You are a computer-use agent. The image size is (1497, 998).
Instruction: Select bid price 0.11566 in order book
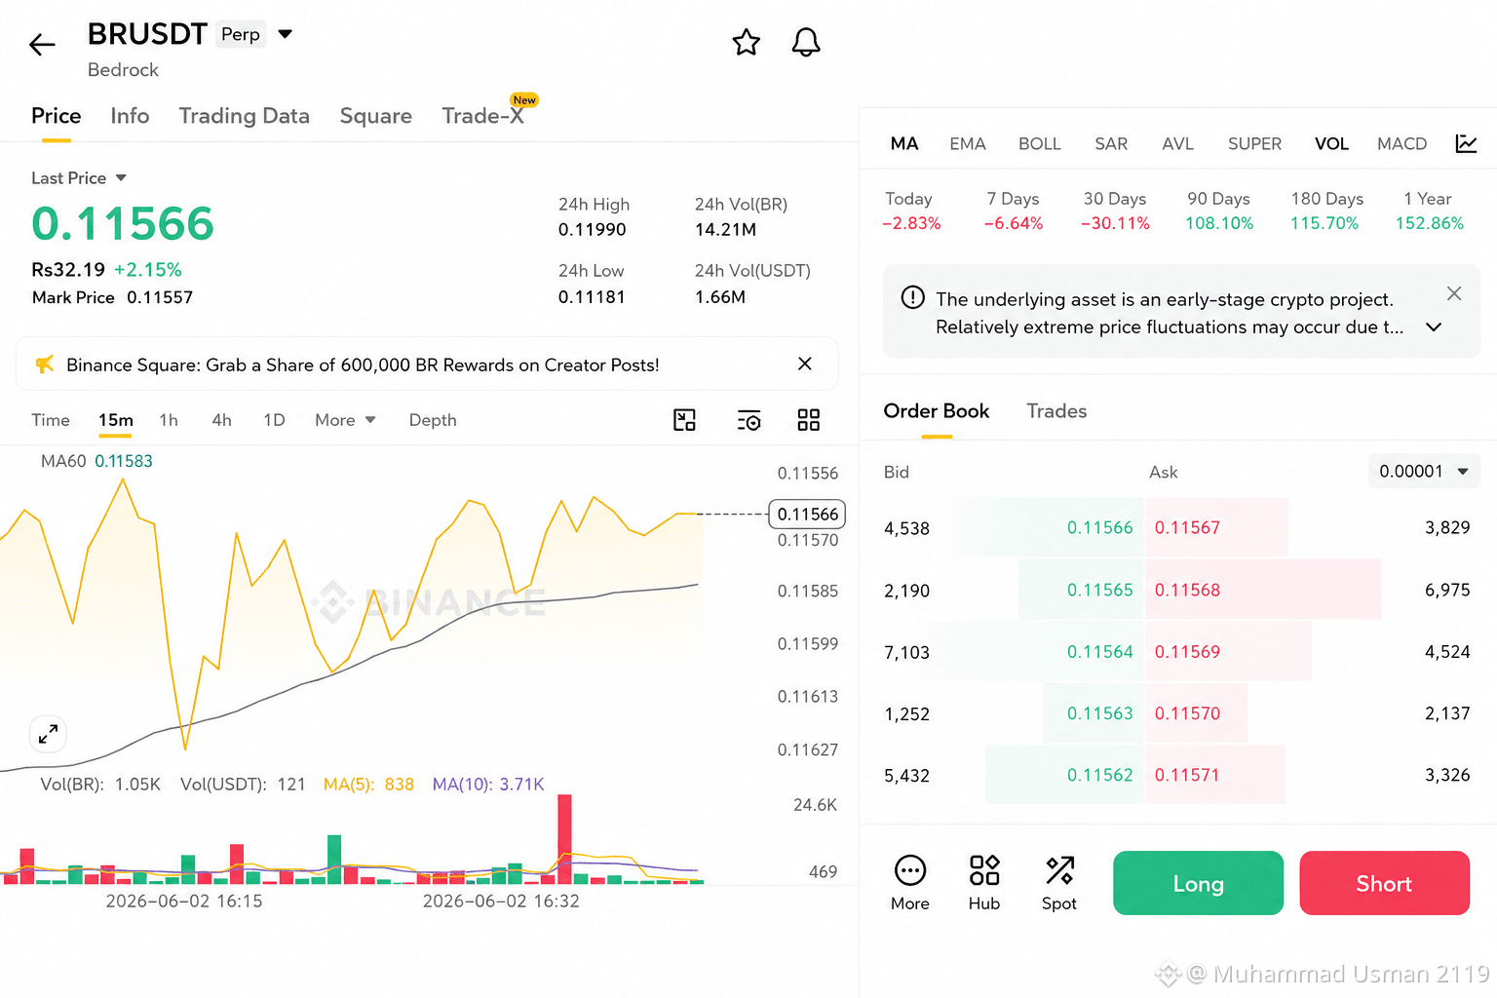point(1099,527)
